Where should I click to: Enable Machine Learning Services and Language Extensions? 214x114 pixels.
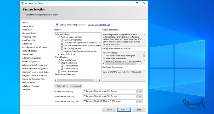pos(62,43)
